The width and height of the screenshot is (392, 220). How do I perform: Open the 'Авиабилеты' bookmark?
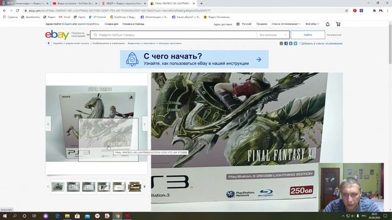click(30, 17)
